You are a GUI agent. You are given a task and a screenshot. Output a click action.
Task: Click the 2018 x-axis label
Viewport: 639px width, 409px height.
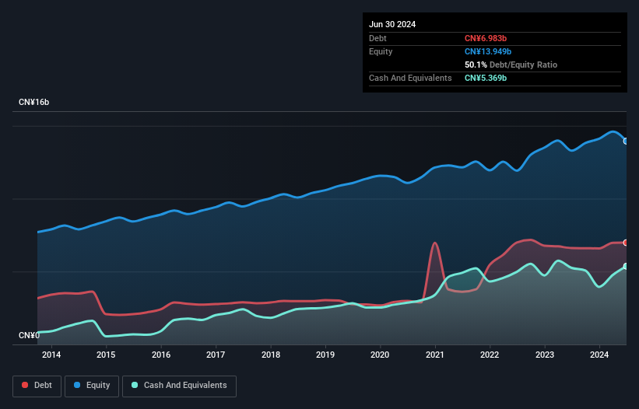pos(271,355)
